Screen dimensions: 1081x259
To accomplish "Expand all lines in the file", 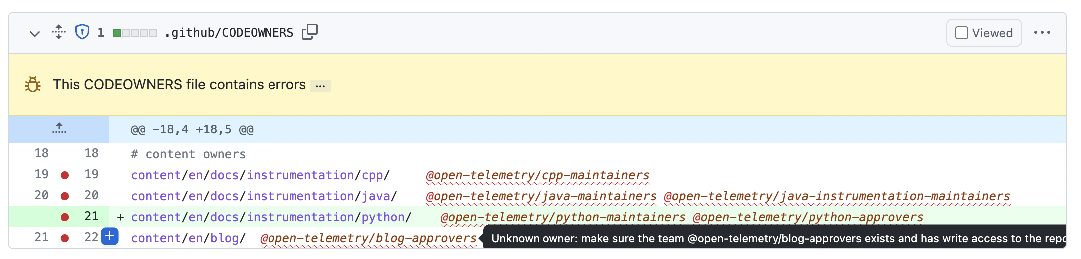I will click(x=59, y=32).
